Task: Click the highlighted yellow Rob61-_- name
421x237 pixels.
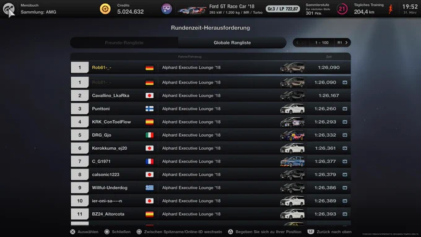Action: 102,67
